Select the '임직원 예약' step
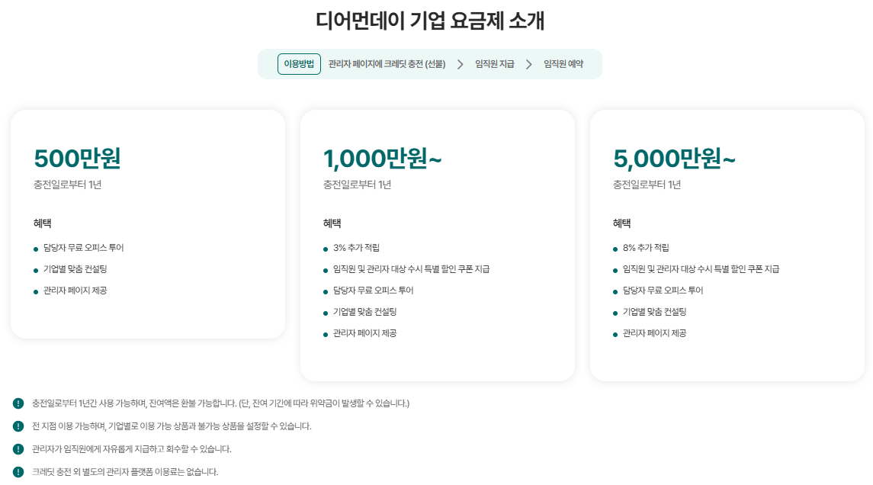873x485 pixels. 563,64
